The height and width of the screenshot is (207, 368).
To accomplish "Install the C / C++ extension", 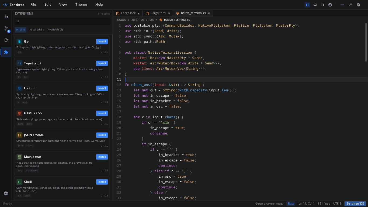I will point(102,88).
